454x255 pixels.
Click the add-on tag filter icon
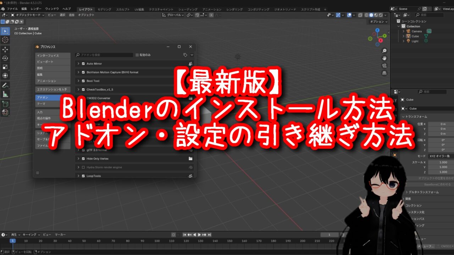(x=185, y=55)
